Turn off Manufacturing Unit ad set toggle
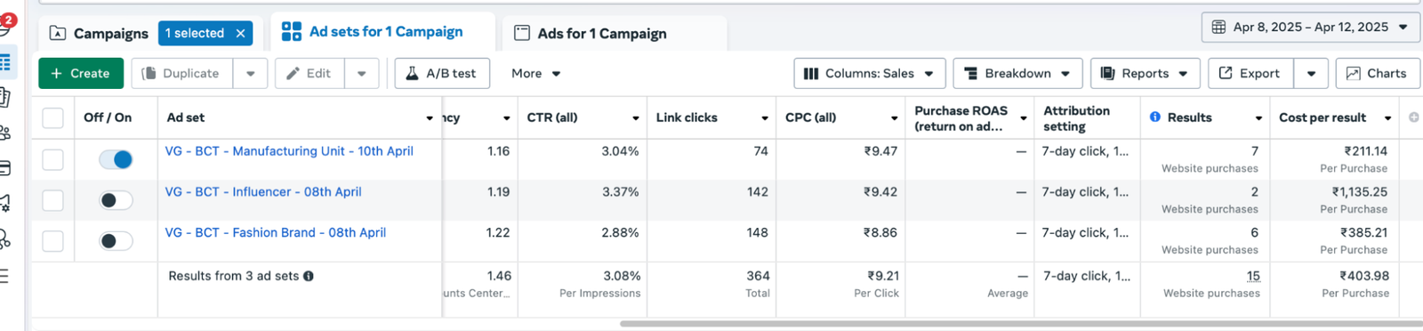The height and width of the screenshot is (331, 1423). (116, 159)
